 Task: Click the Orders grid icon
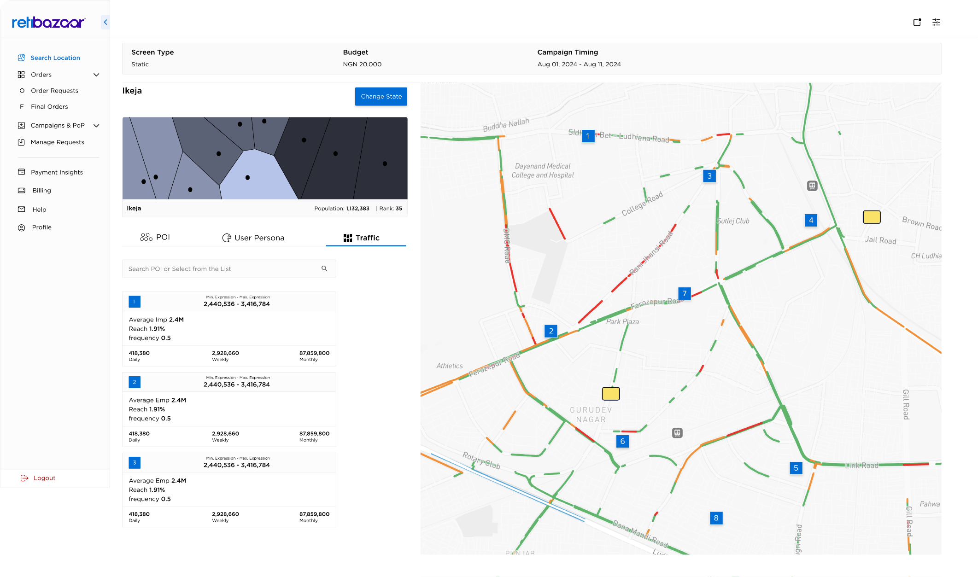point(21,75)
